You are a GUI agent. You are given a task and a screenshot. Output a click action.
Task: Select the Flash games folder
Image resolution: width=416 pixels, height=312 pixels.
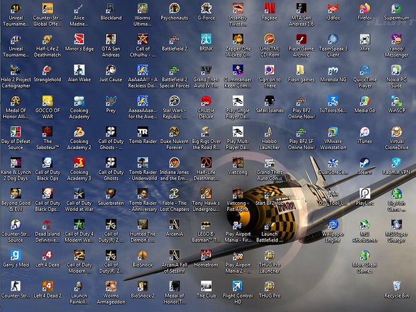click(x=301, y=74)
